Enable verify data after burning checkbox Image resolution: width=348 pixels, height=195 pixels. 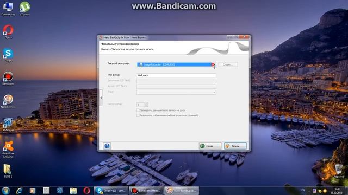click(138, 110)
